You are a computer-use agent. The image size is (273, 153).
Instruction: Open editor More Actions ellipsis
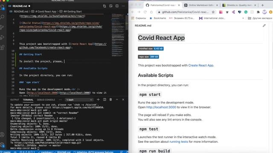coord(123,6)
